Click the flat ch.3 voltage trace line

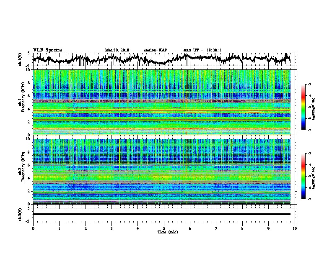162,214
